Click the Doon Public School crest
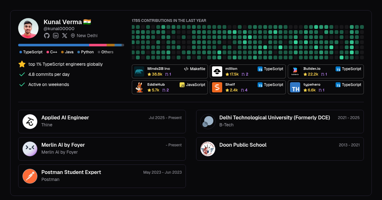This screenshot has width=382, height=200. point(208,149)
